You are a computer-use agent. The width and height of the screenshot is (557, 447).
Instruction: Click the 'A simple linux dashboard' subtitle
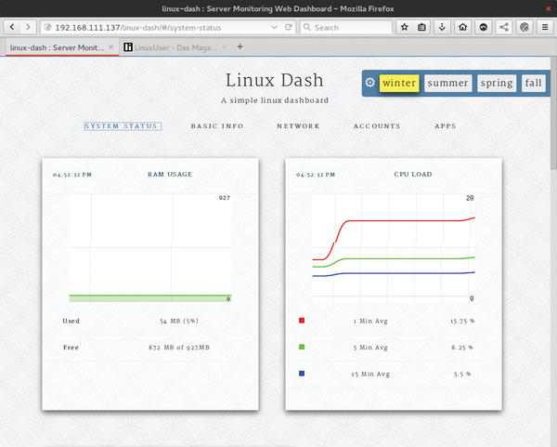coord(275,100)
